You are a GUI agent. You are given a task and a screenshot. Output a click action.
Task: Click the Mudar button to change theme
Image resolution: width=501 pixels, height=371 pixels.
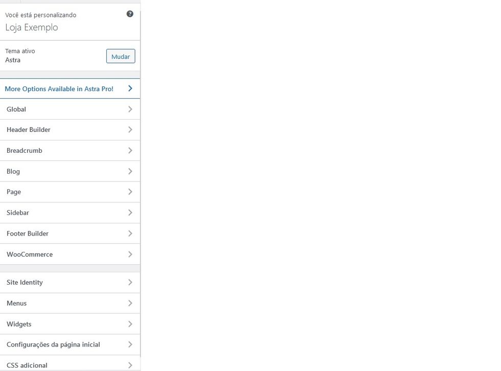pos(121,56)
